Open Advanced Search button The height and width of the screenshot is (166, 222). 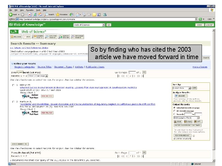pos(77,37)
